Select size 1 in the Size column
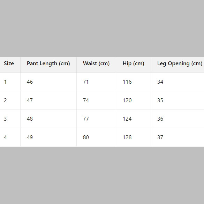Screen dimensions: 204x204 [x=5, y=82]
